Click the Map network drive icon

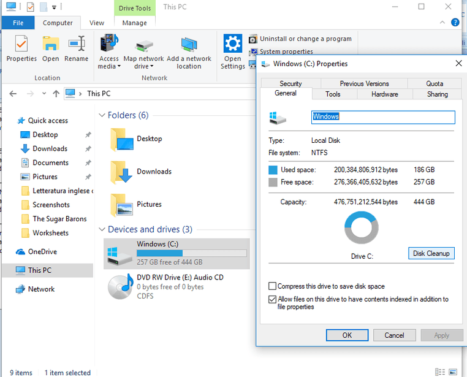[143, 45]
